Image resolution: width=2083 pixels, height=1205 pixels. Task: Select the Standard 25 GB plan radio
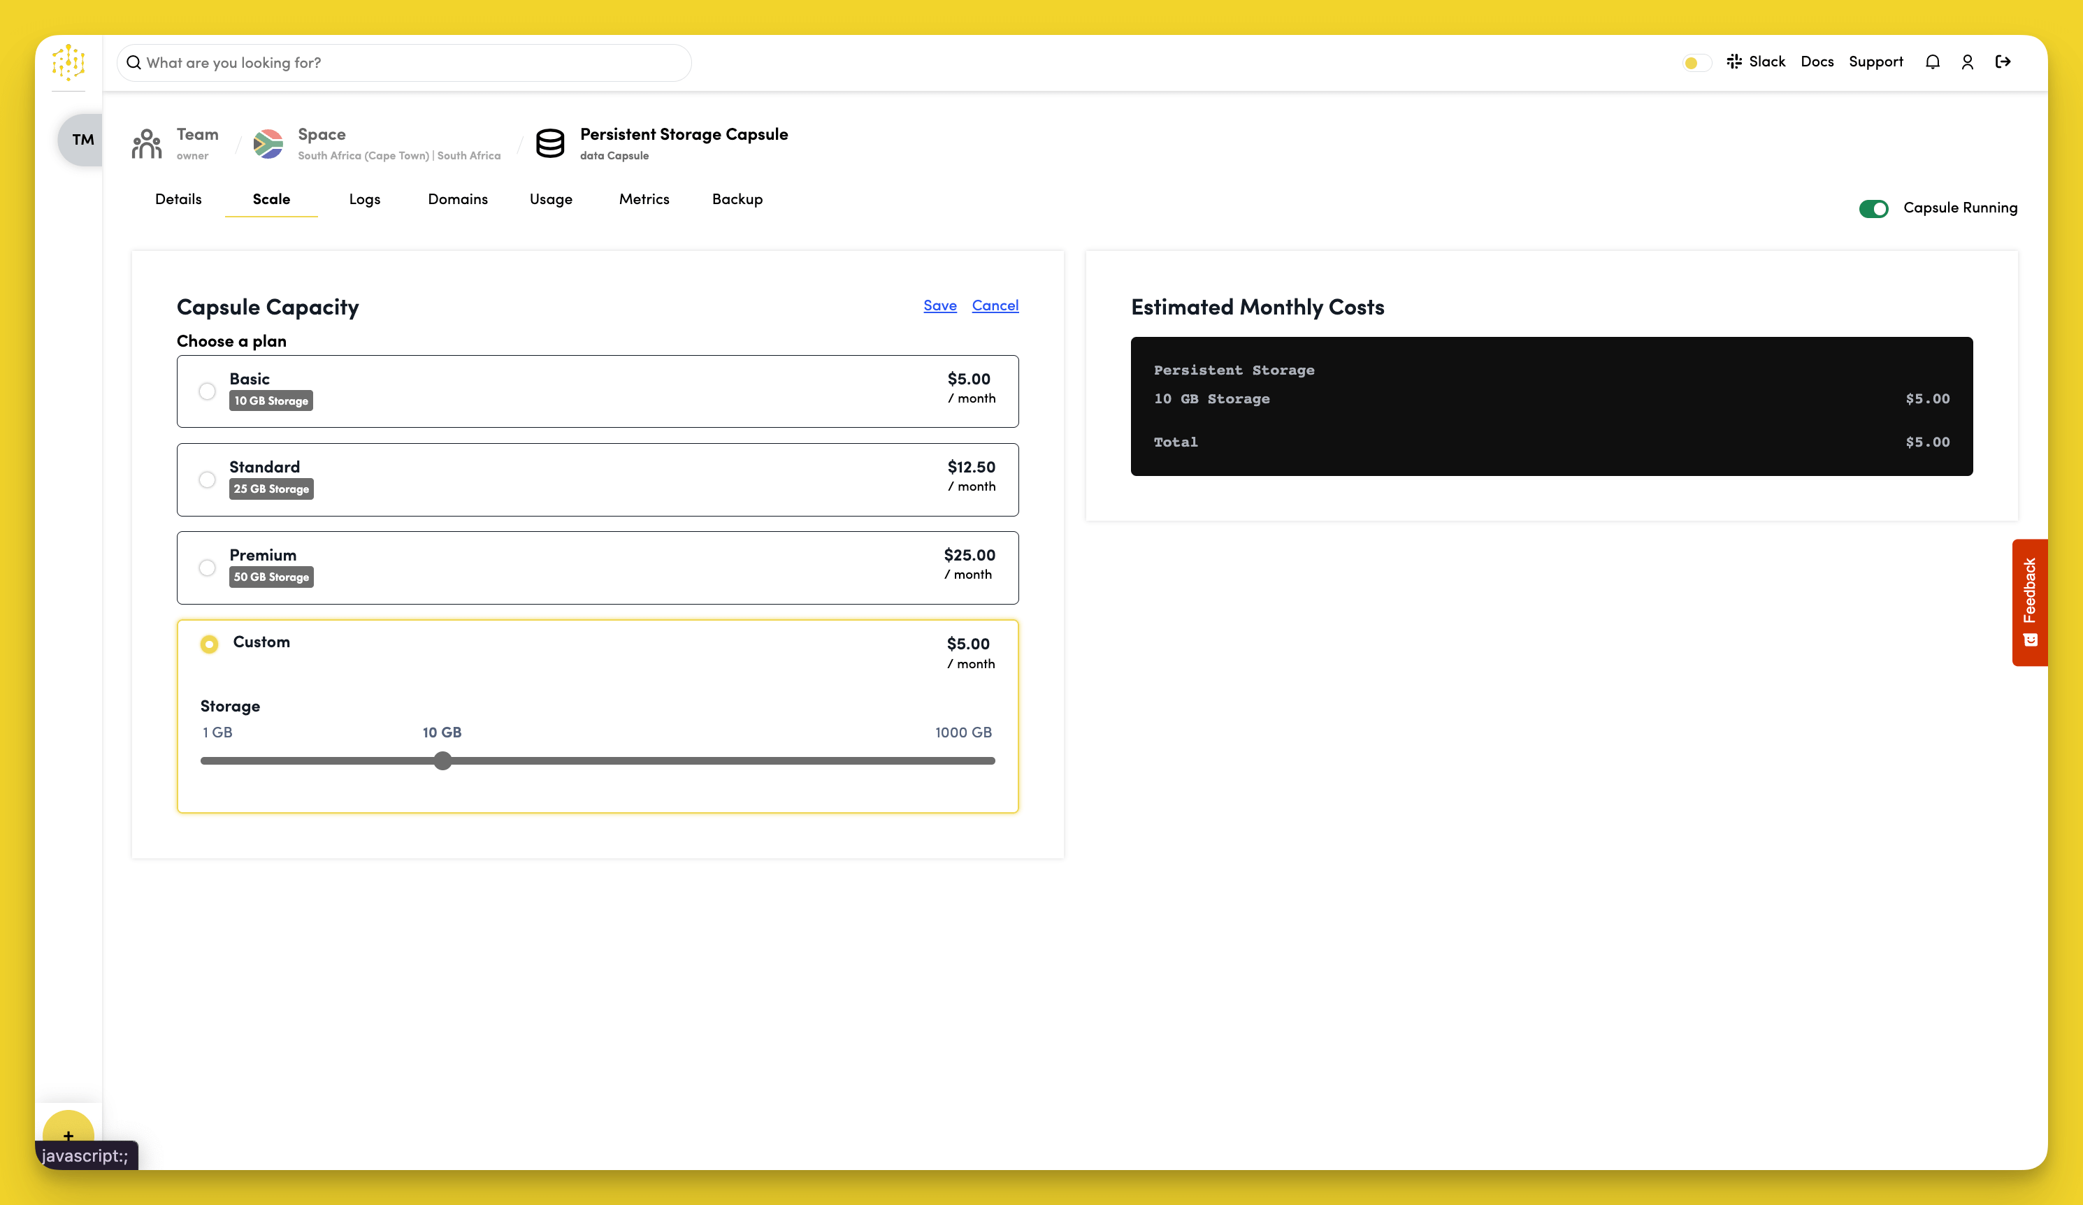click(207, 479)
